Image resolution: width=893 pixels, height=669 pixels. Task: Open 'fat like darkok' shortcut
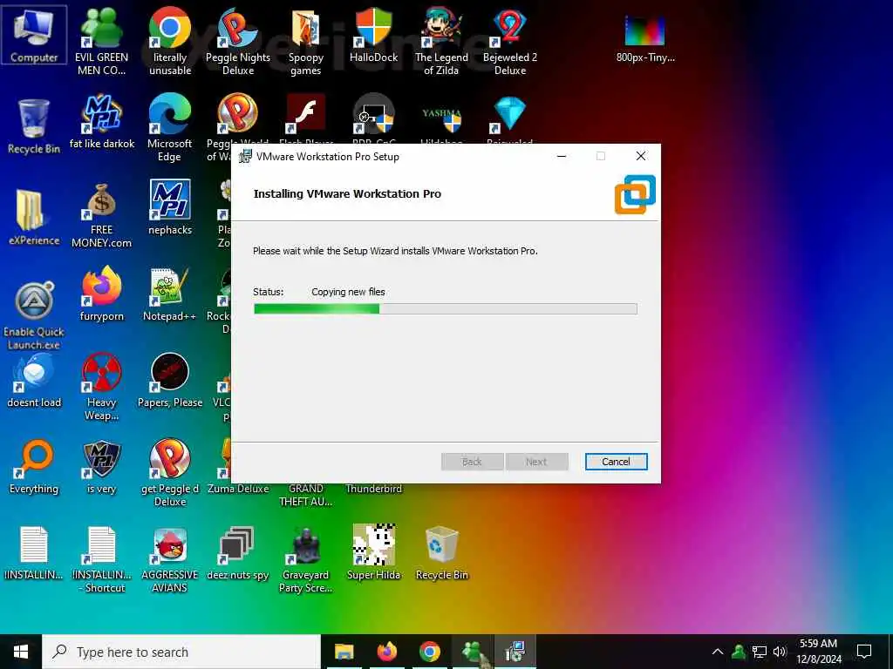(101, 122)
